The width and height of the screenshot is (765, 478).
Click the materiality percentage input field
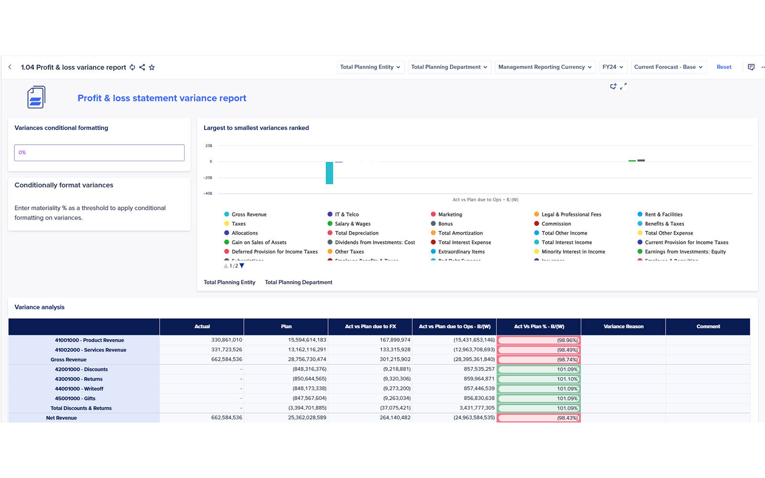[x=99, y=153]
